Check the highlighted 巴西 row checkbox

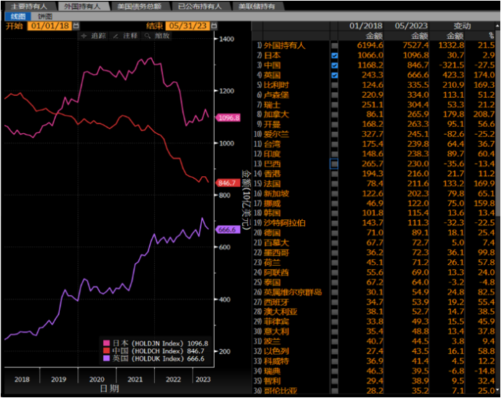tap(334, 164)
